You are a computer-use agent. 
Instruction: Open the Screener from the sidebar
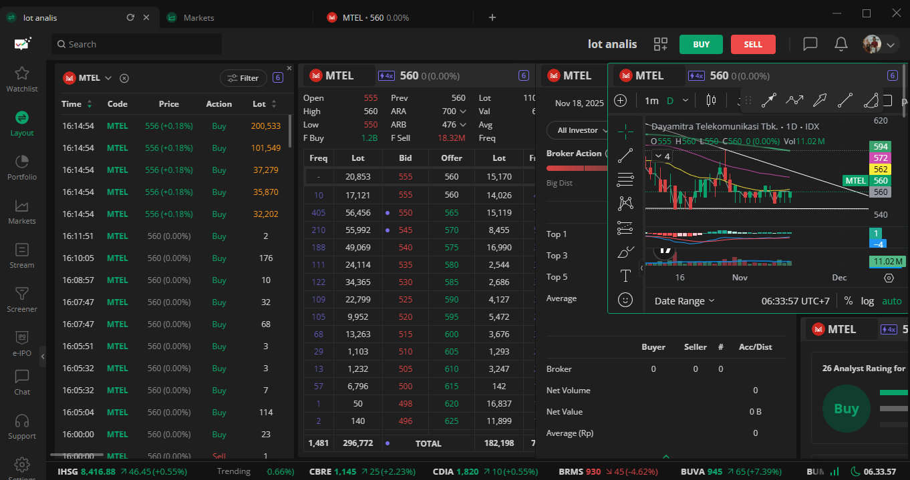[21, 299]
